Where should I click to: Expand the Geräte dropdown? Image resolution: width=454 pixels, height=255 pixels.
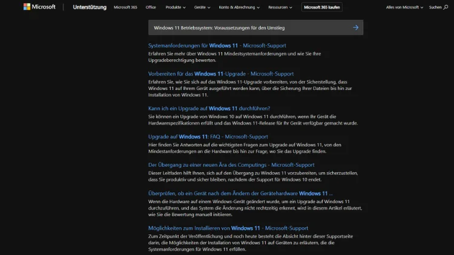pyautogui.click(x=202, y=7)
